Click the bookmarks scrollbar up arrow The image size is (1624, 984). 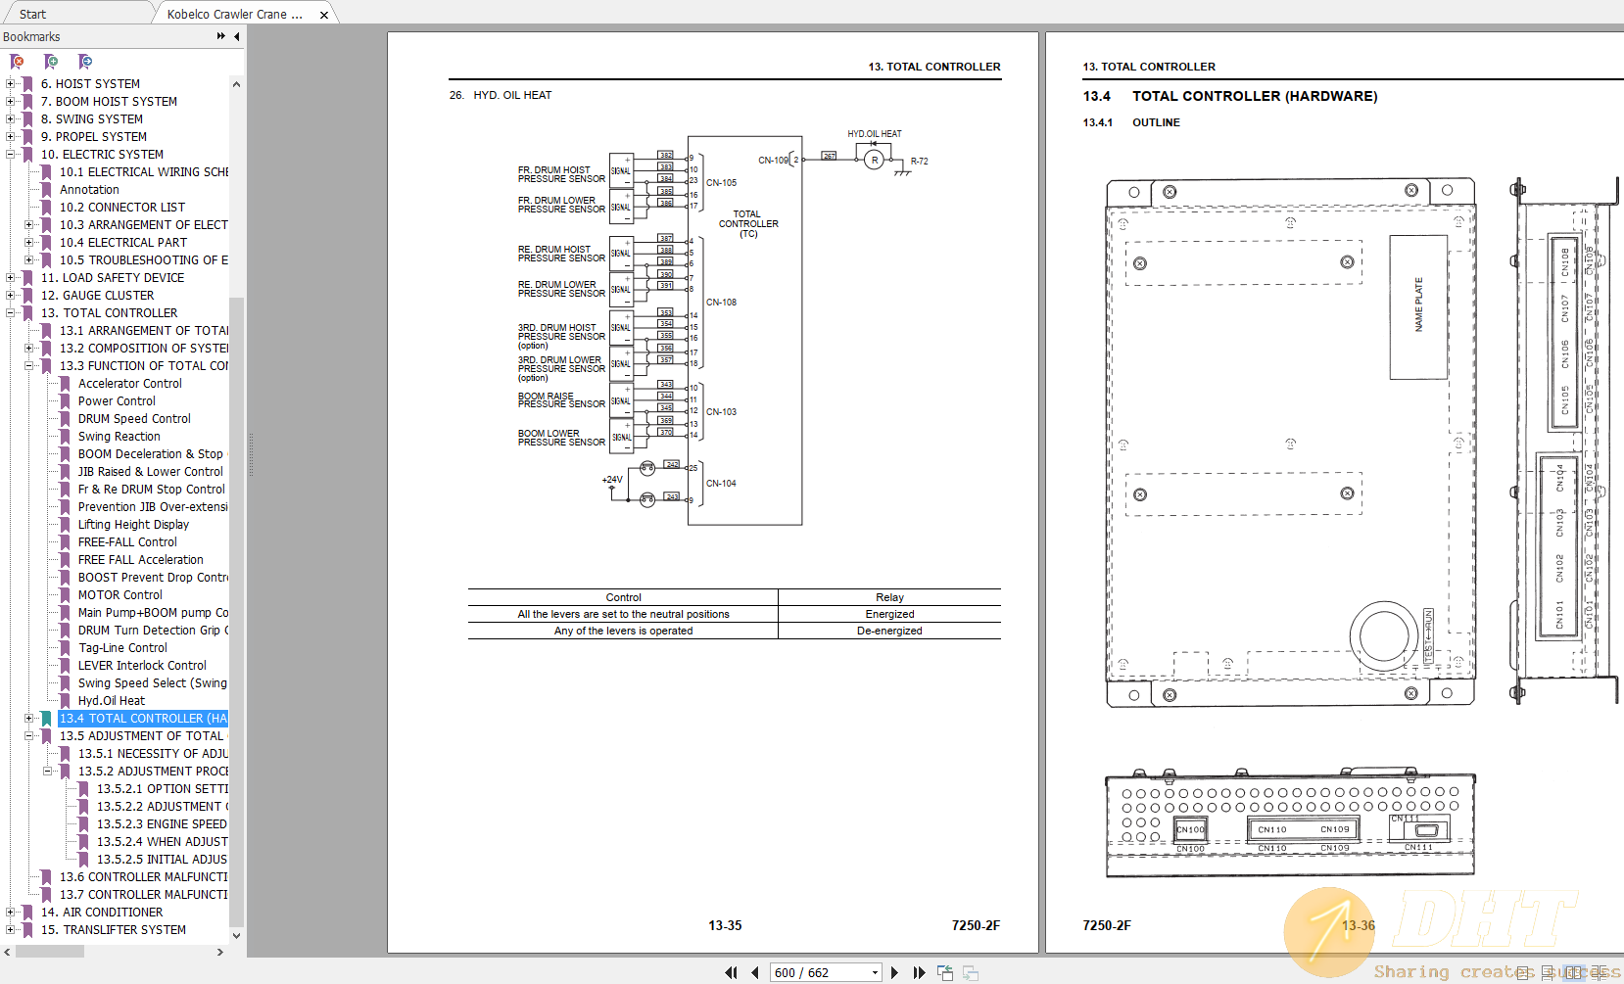click(x=236, y=84)
